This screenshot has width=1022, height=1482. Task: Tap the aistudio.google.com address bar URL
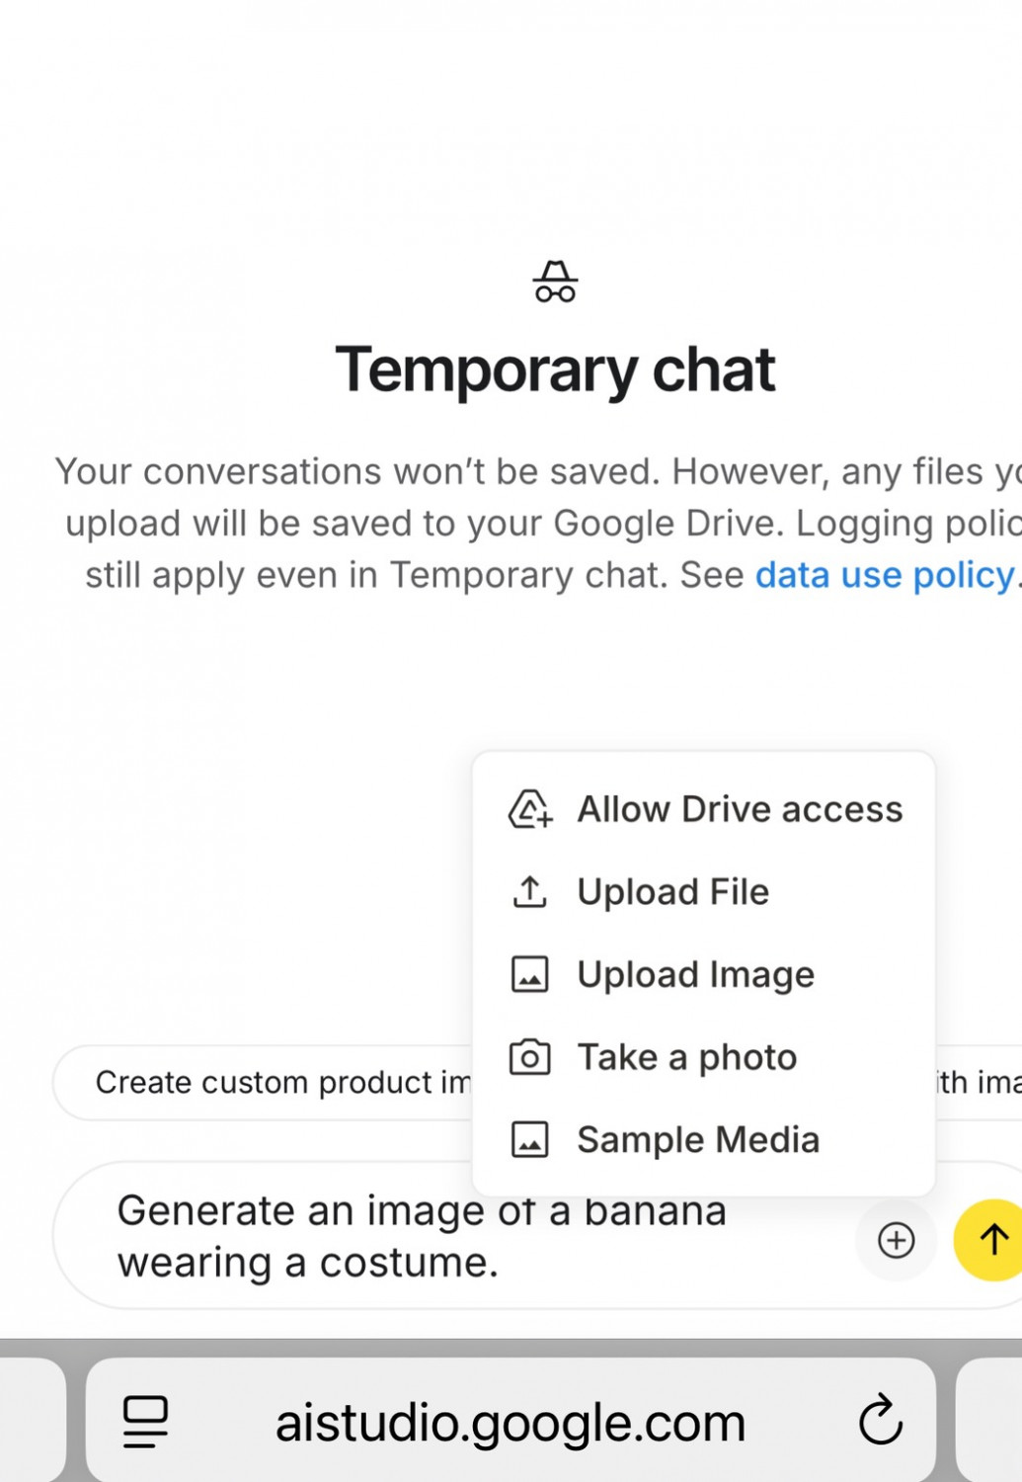510,1422
